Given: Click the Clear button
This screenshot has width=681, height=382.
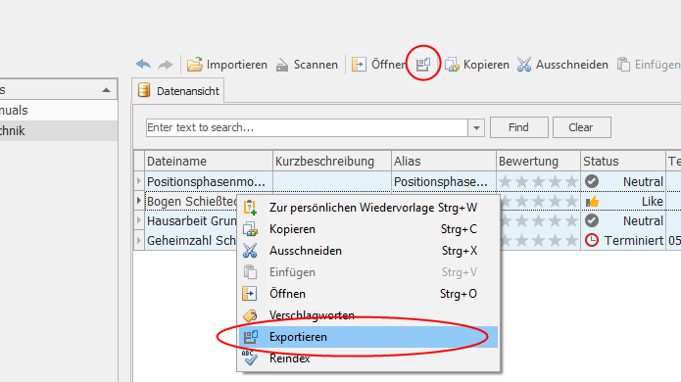Looking at the screenshot, I should tap(581, 127).
